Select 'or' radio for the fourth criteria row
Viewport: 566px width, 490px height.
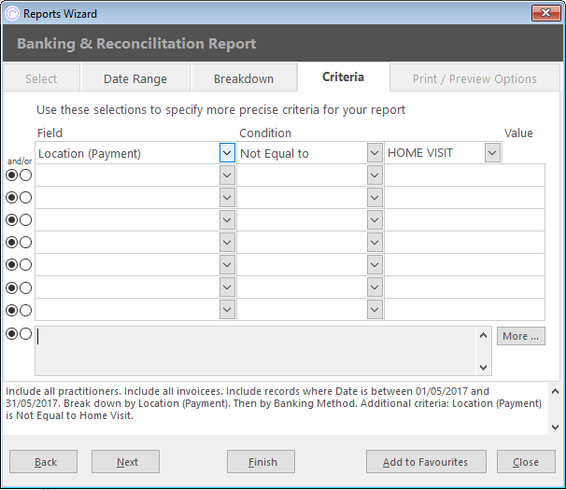pyautogui.click(x=25, y=220)
